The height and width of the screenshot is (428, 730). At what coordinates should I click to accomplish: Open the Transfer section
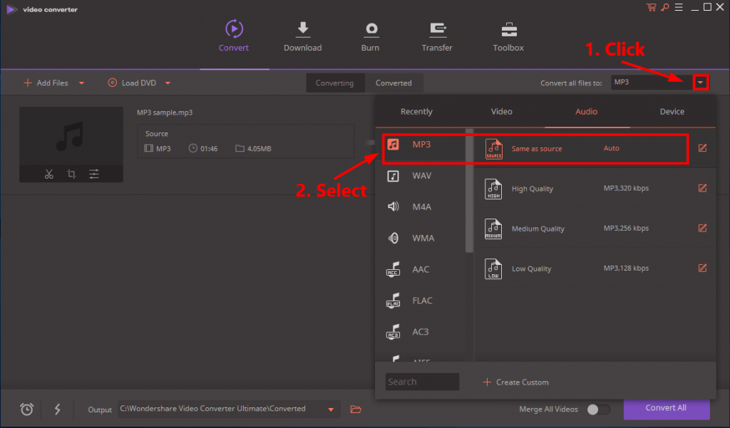437,36
